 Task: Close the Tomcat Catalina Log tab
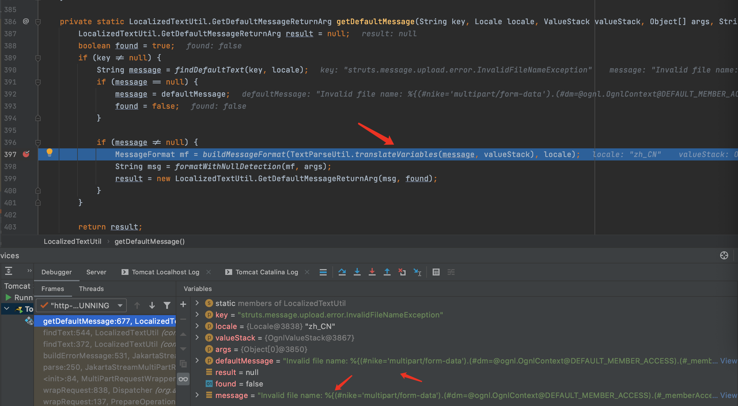coord(307,272)
